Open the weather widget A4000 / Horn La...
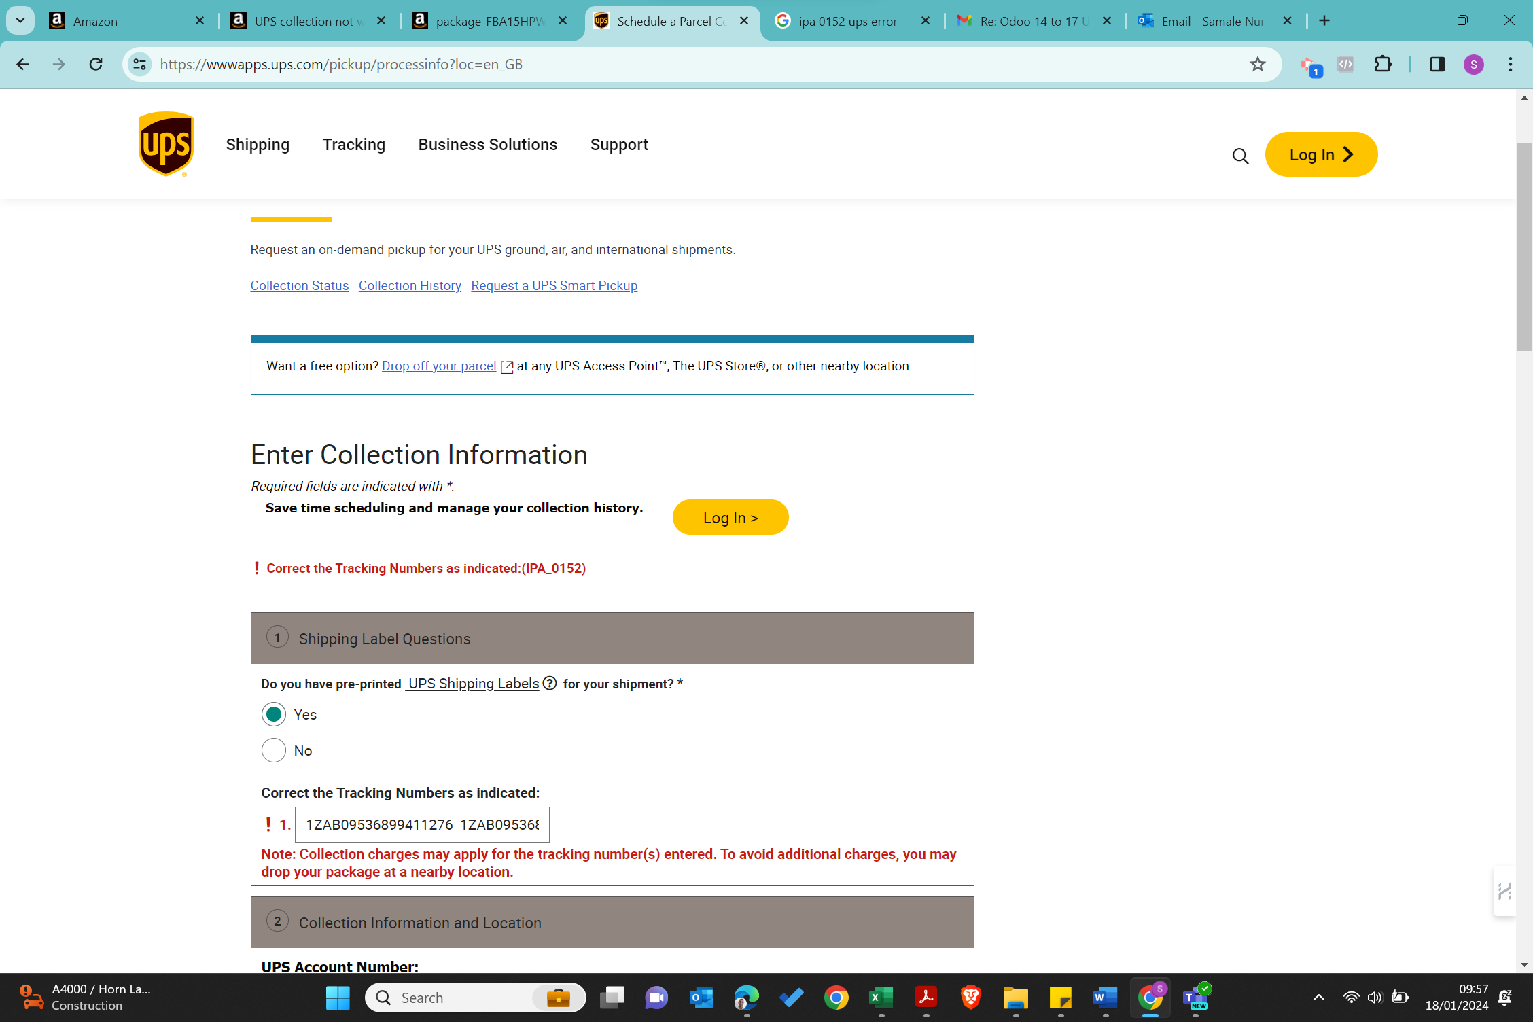The image size is (1533, 1022). (86, 997)
